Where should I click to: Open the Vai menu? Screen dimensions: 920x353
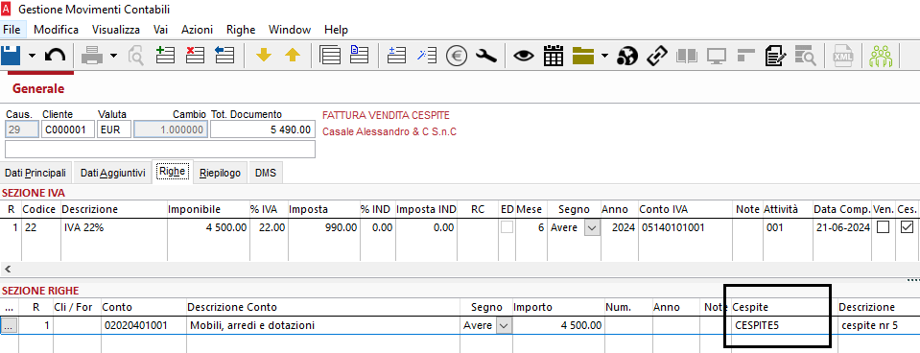[x=161, y=30]
